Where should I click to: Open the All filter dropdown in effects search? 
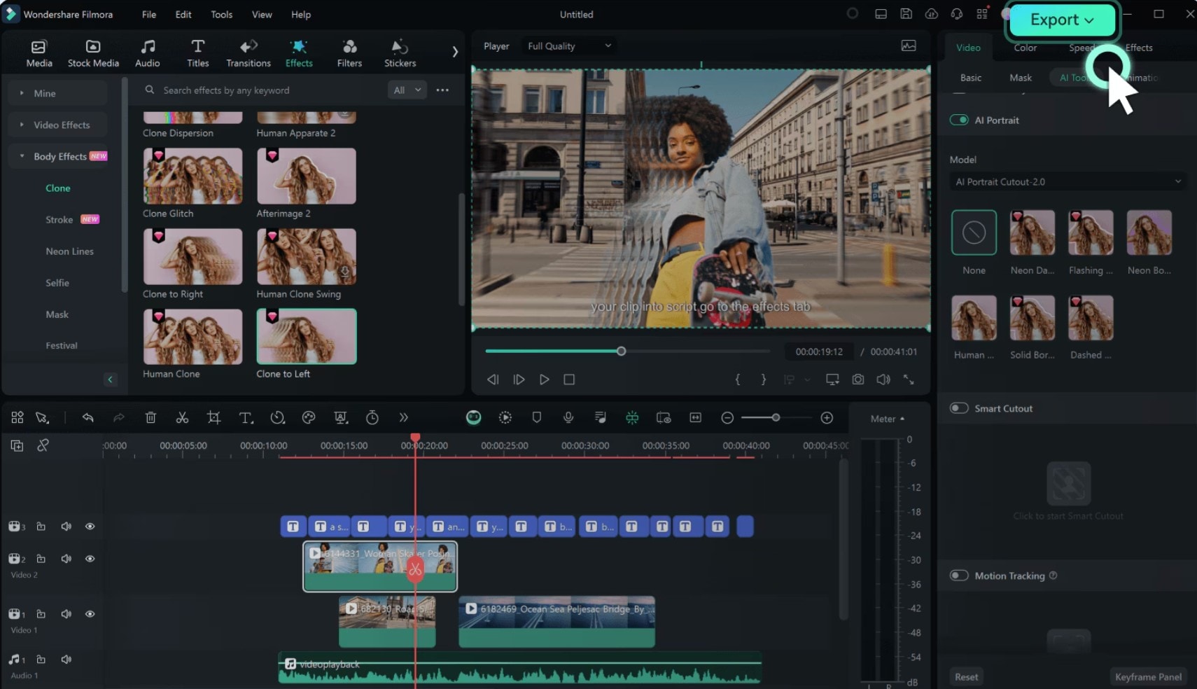[407, 90]
